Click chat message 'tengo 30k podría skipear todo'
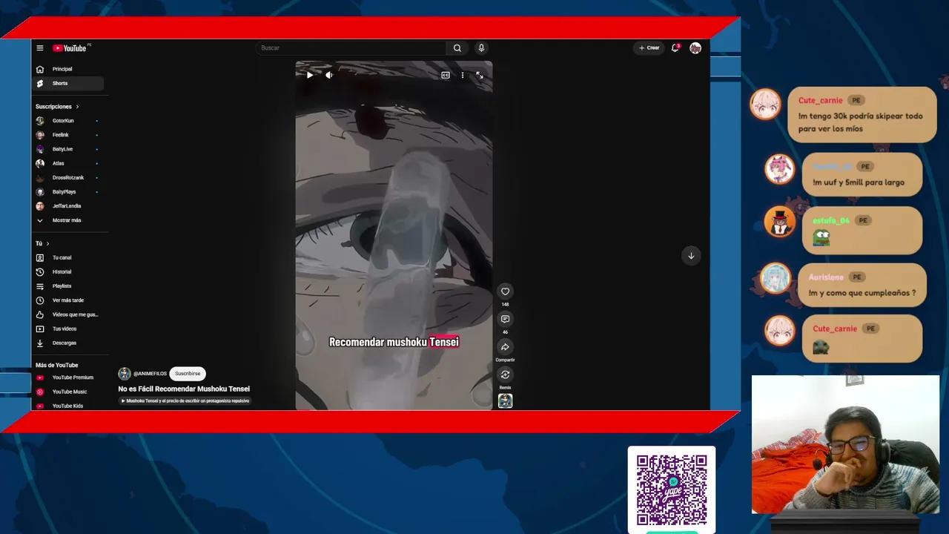 click(x=861, y=122)
